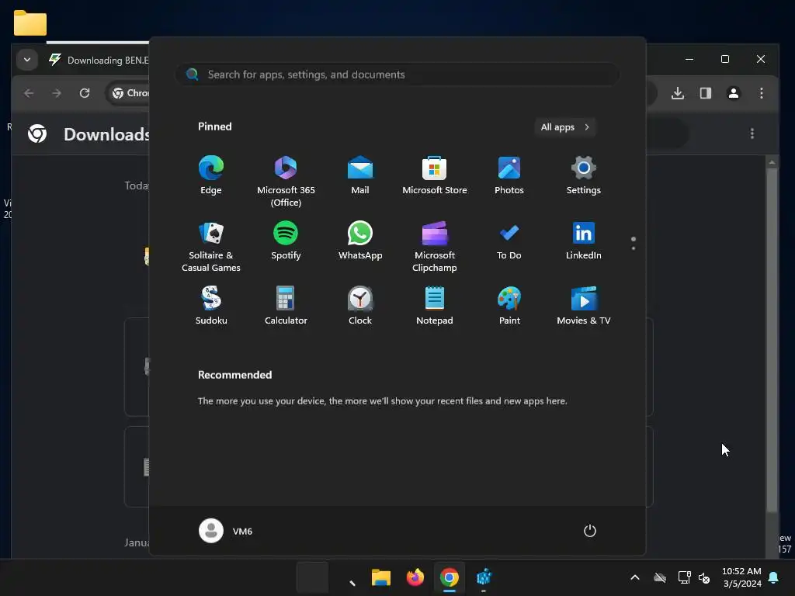
Task: Click the network tray icon
Action: click(x=685, y=577)
